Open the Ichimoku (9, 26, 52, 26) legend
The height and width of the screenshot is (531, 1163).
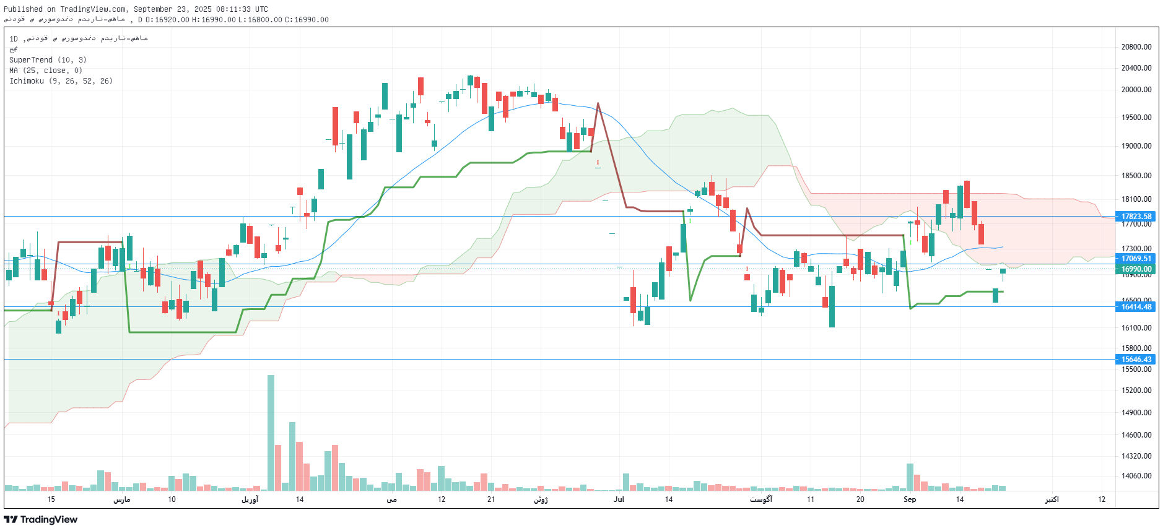tap(61, 81)
